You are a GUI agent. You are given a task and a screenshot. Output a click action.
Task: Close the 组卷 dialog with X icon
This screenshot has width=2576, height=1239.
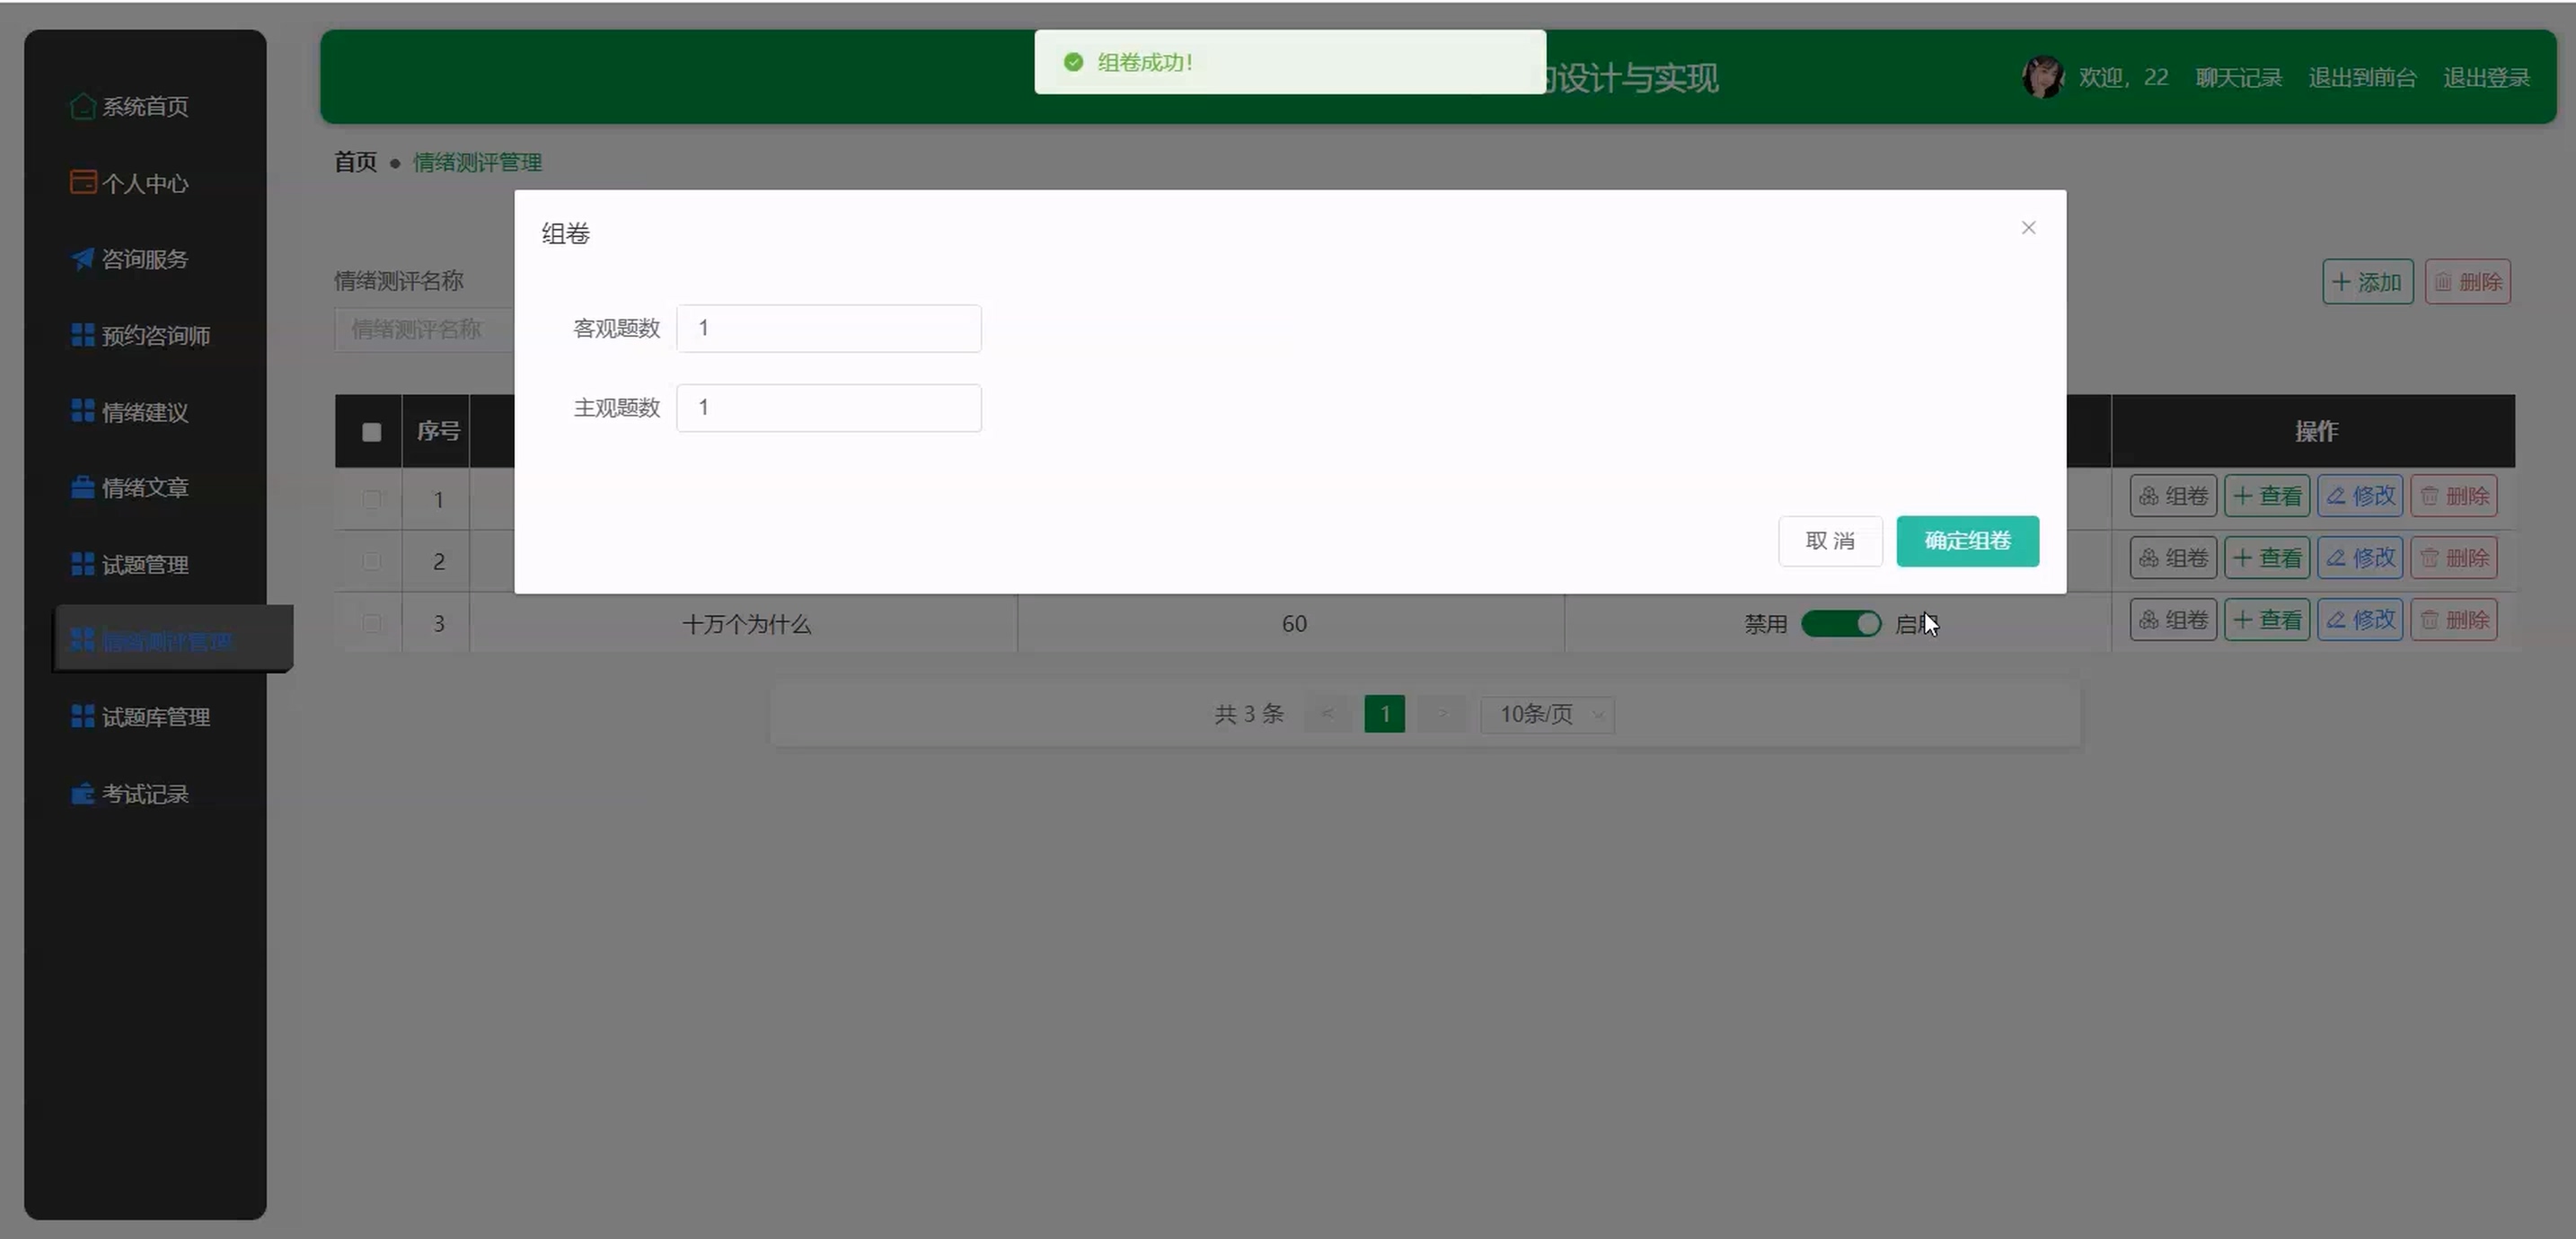pyautogui.click(x=2028, y=228)
